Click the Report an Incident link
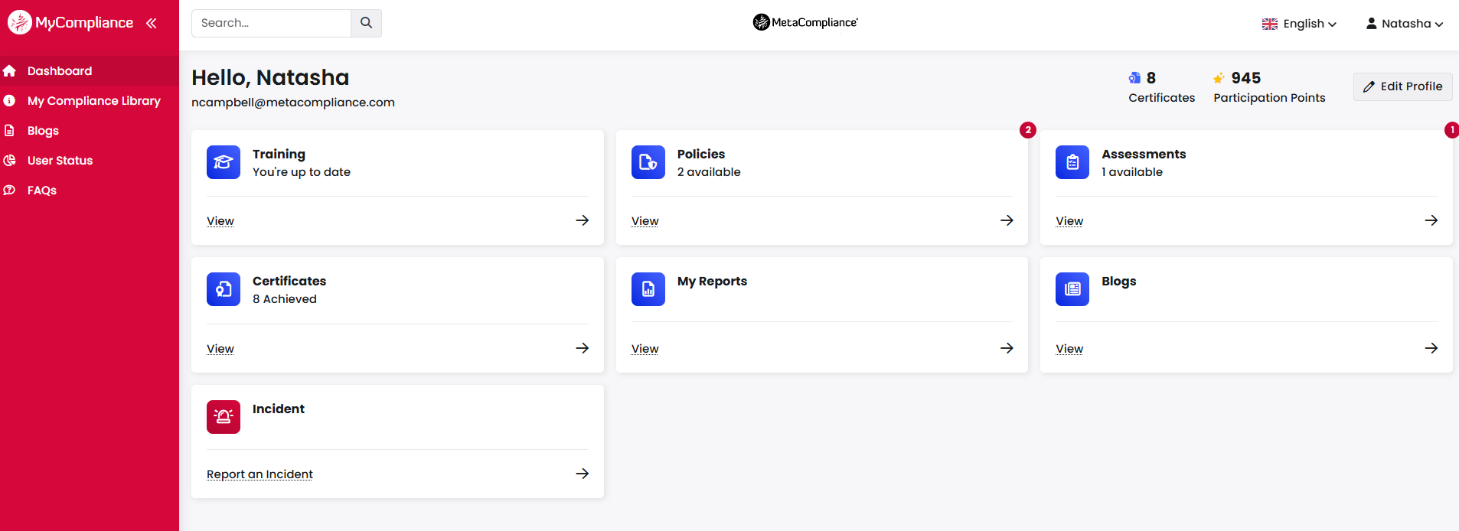 point(259,474)
